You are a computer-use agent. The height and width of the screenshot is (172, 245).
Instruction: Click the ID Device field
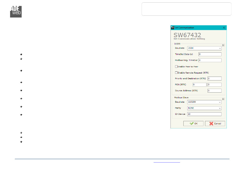point(204,114)
